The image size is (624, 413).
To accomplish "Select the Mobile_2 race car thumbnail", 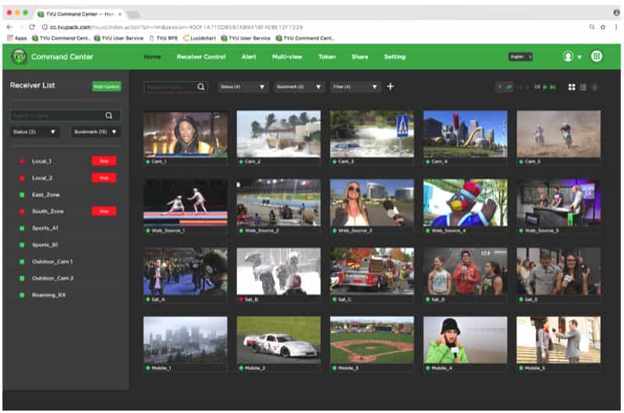I will 278,340.
